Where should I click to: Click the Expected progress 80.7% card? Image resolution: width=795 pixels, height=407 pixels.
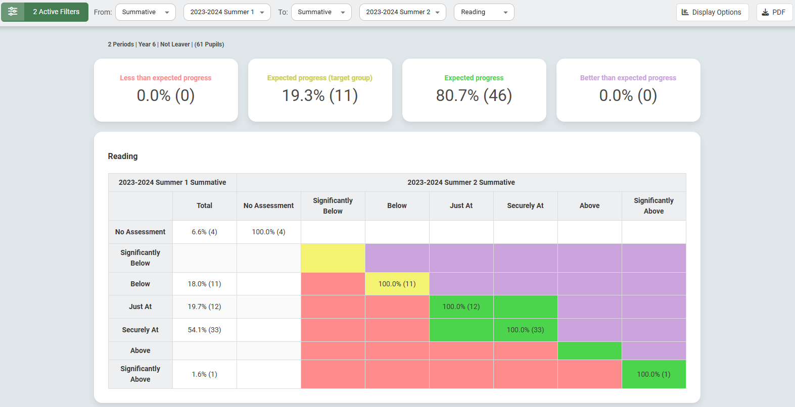(474, 90)
